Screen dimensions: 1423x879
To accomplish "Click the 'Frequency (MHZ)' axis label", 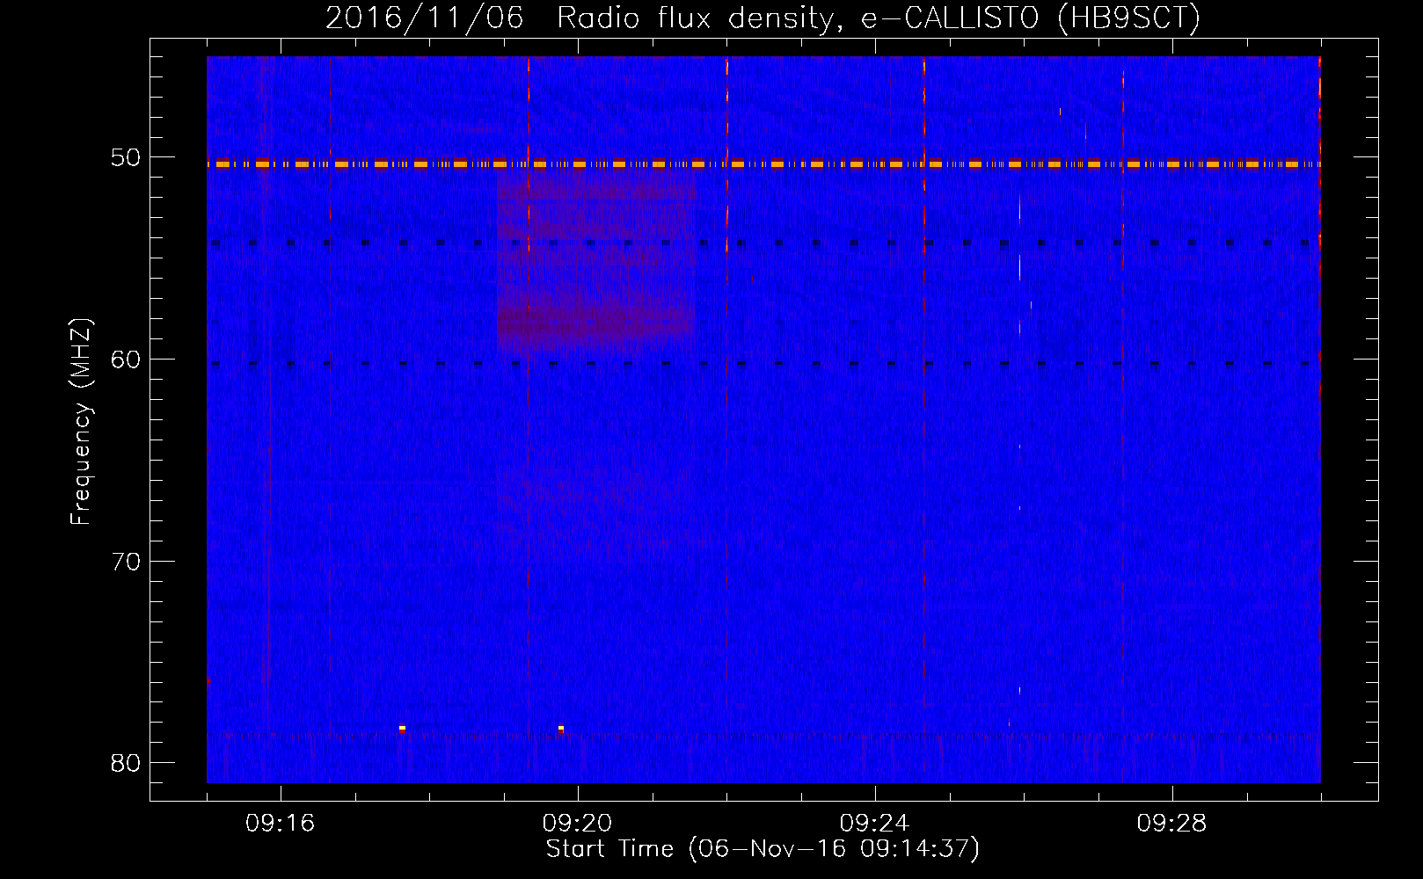I will tap(81, 422).
